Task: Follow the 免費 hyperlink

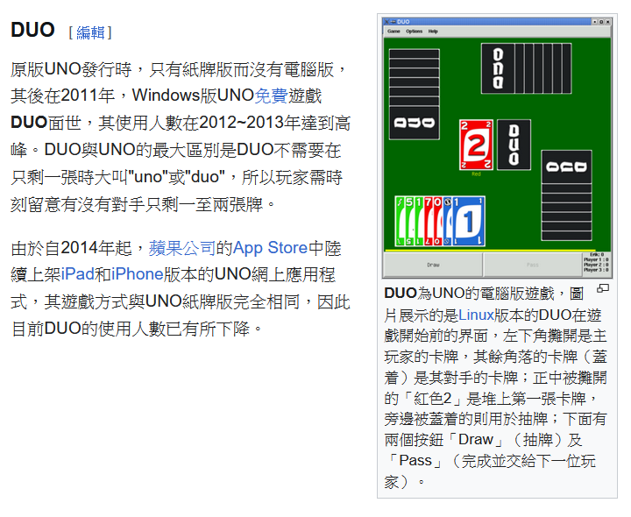Action: pos(271,96)
